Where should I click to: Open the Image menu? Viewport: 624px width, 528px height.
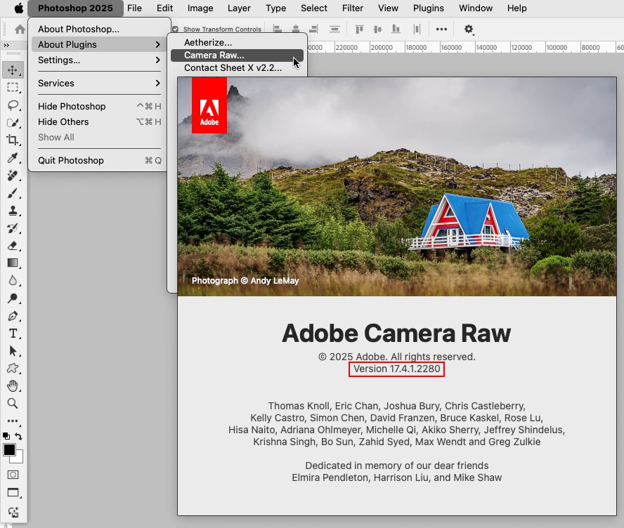200,8
